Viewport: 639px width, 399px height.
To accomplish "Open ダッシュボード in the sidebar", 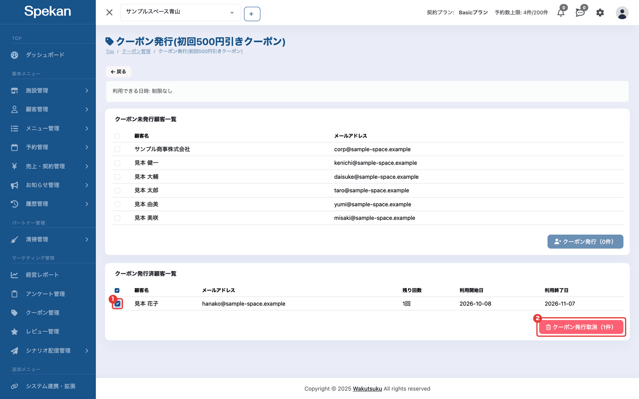I will coord(45,55).
